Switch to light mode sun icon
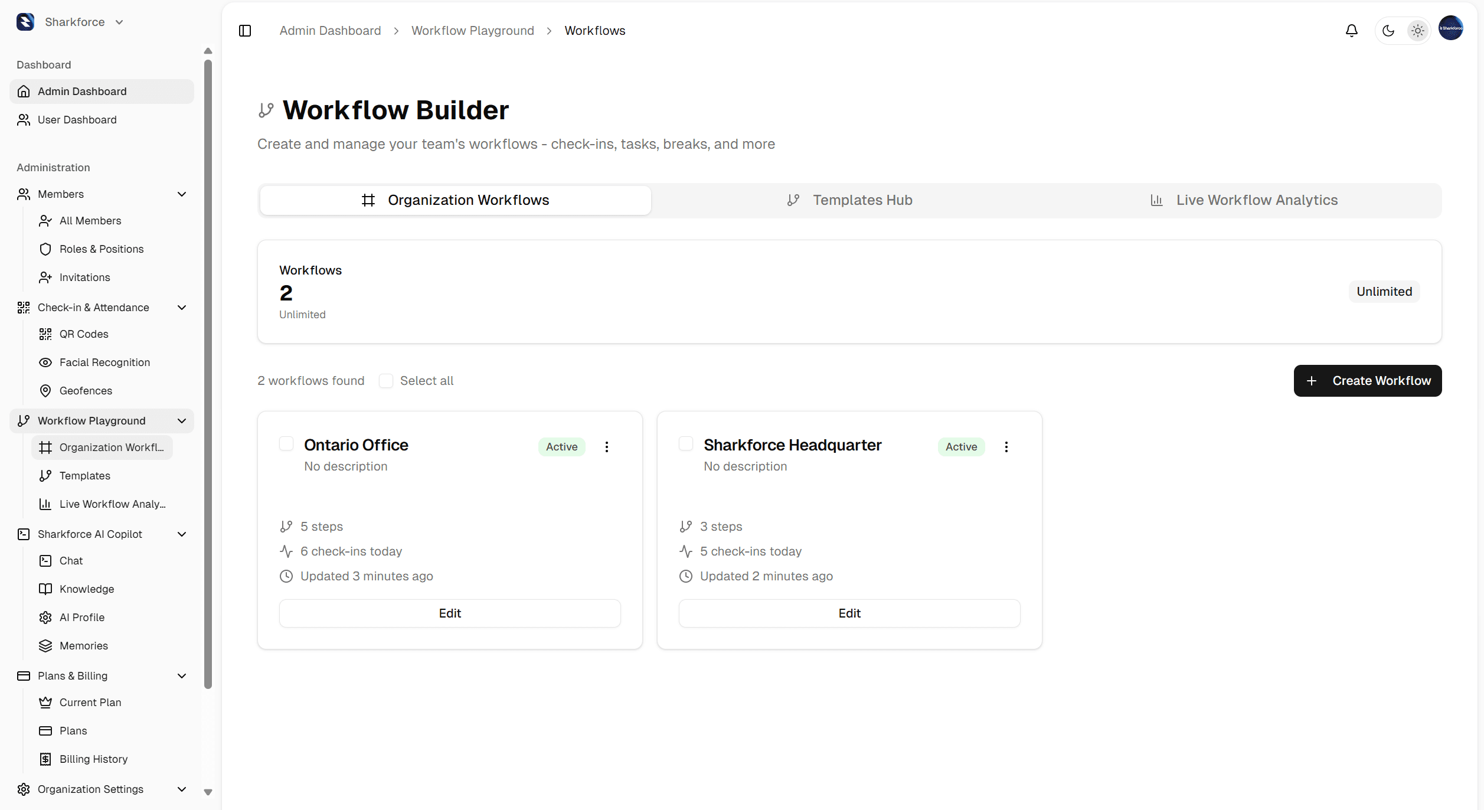This screenshot has height=810, width=1484. click(x=1417, y=31)
